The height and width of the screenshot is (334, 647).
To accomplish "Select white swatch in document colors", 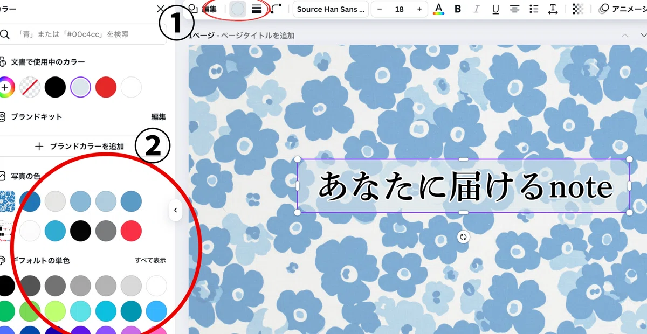I will pos(131,87).
